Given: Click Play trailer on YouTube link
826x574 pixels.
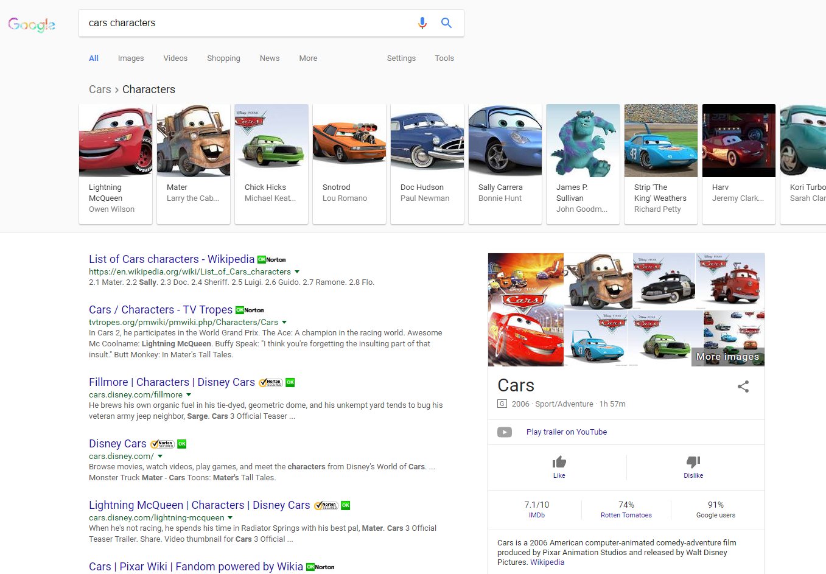Looking at the screenshot, I should (x=567, y=432).
